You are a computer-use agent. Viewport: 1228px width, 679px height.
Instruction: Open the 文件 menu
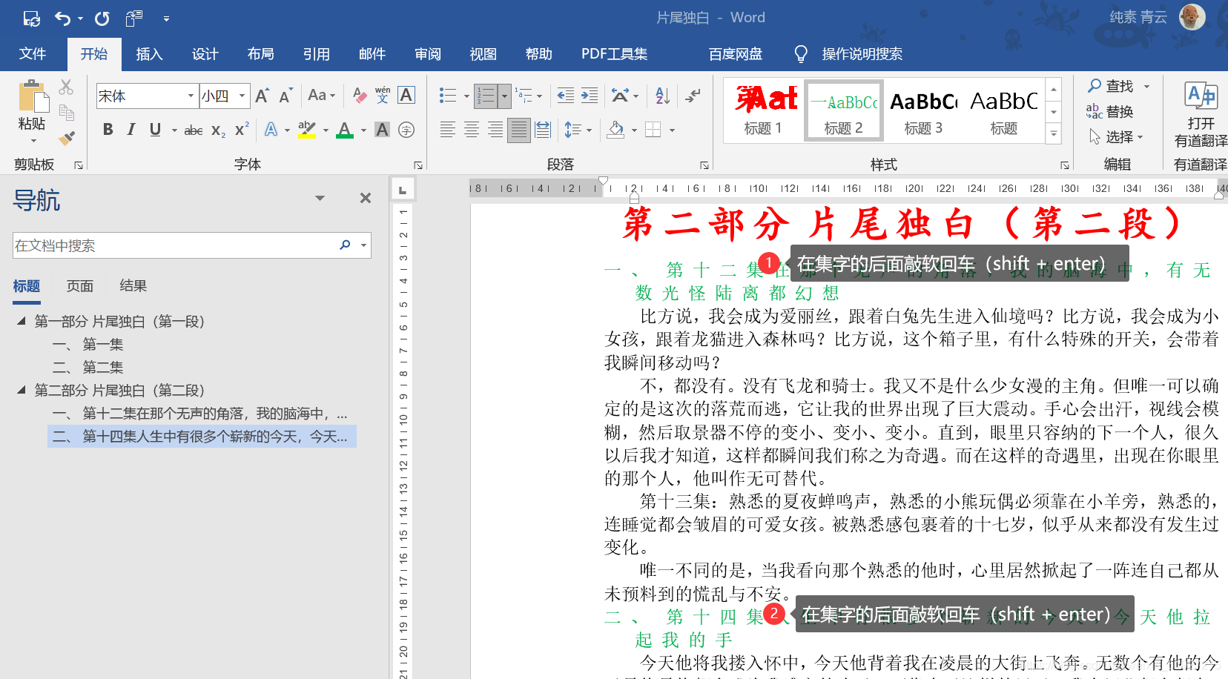pos(33,53)
